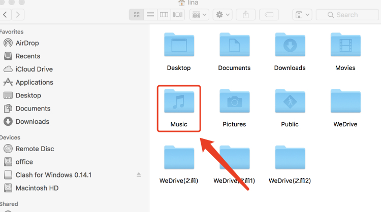Select iCloud Drive in sidebar
The width and height of the screenshot is (381, 212).
pyautogui.click(x=34, y=69)
